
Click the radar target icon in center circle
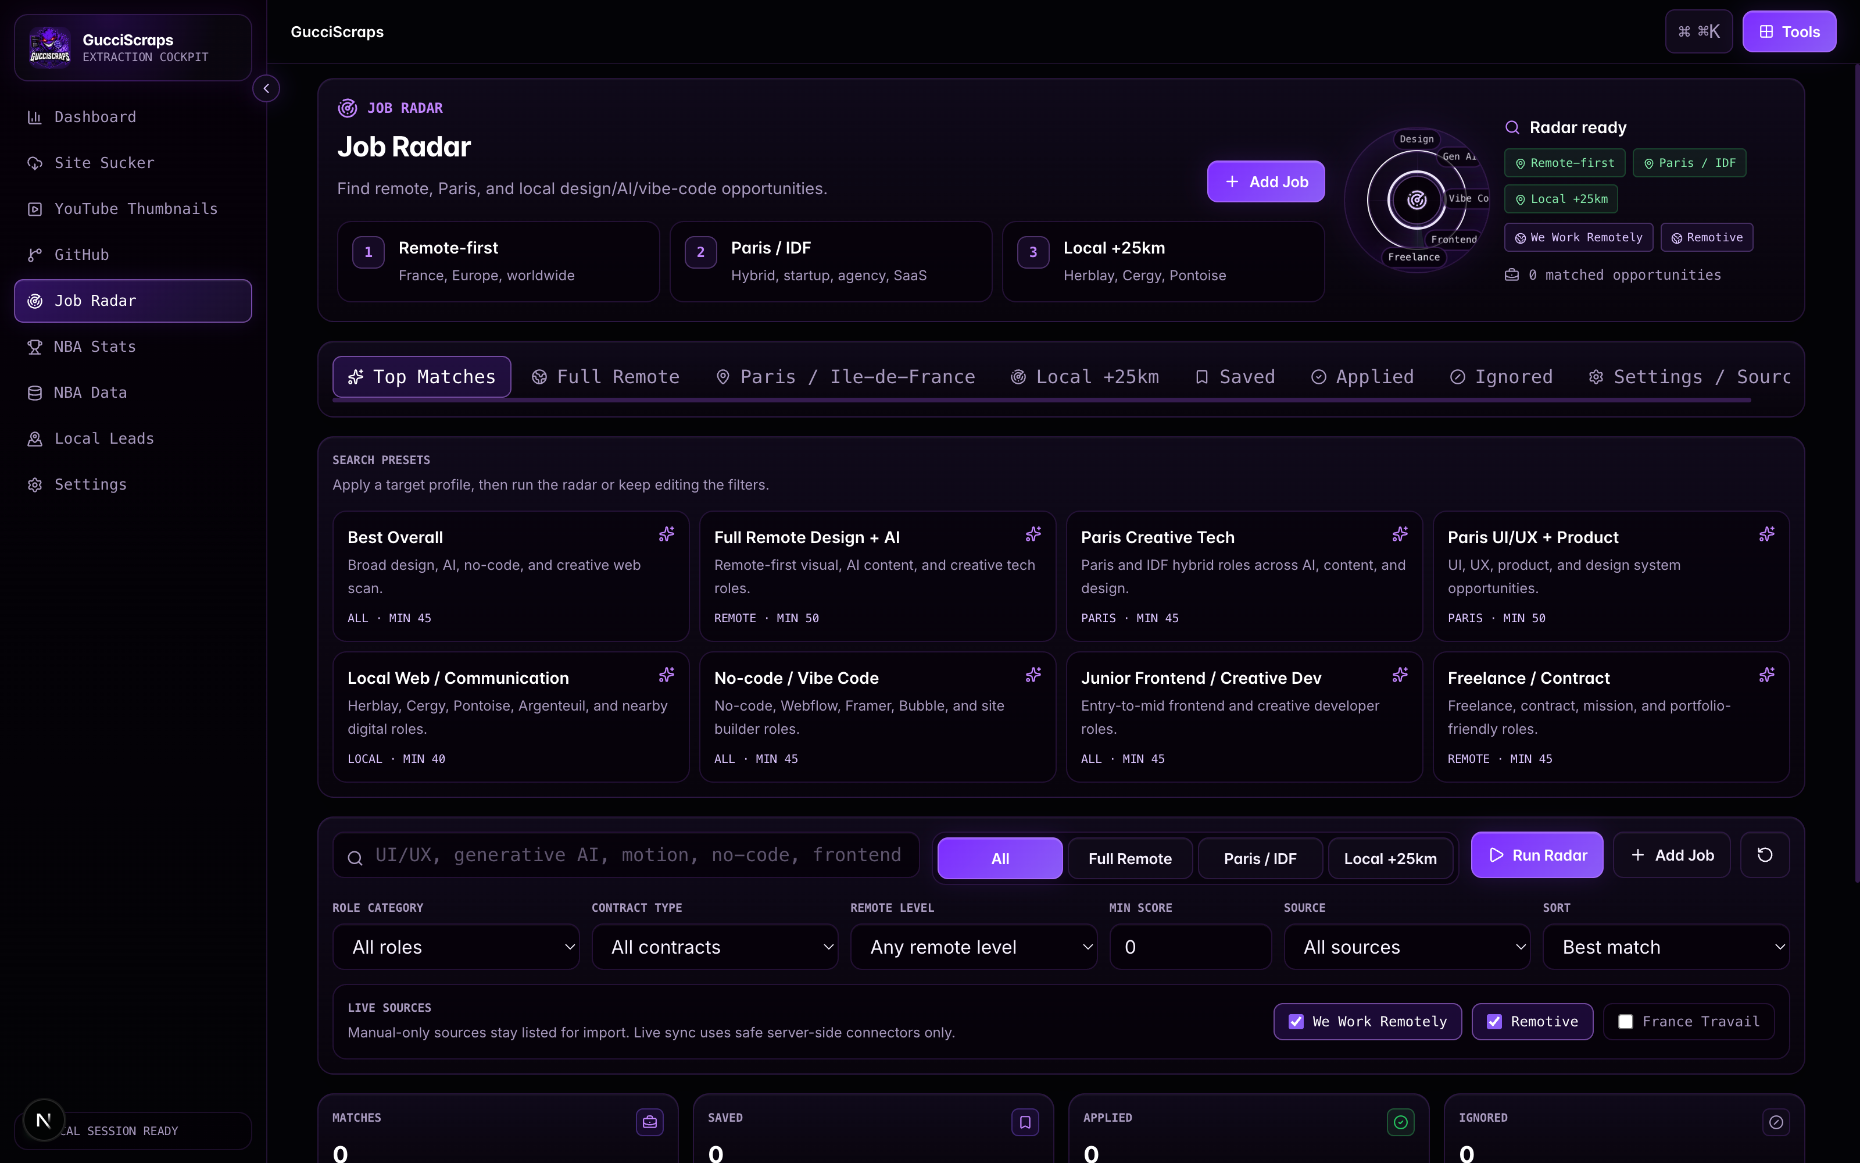(x=1417, y=200)
